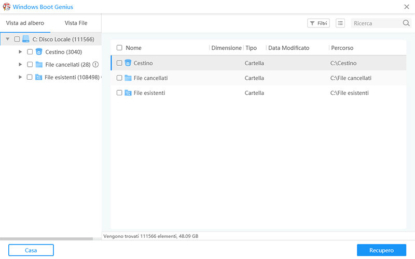Click the list view toggle icon

click(x=340, y=23)
